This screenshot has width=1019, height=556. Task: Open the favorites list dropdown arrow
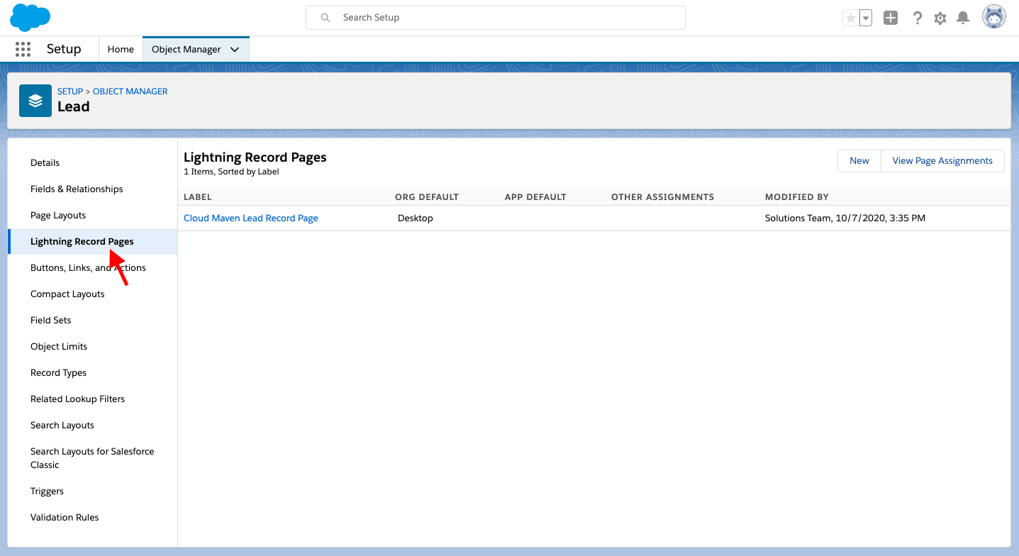click(866, 18)
